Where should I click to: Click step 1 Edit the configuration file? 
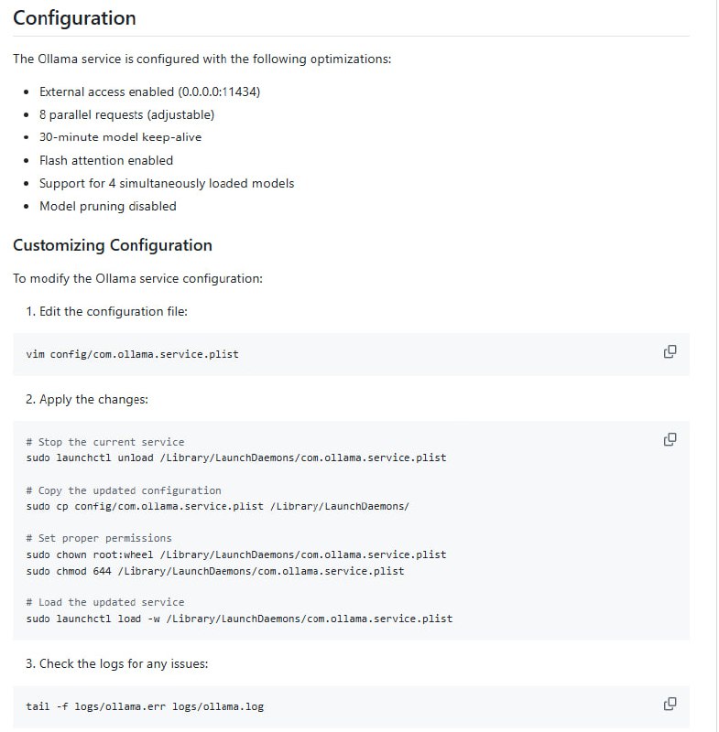tap(105, 311)
